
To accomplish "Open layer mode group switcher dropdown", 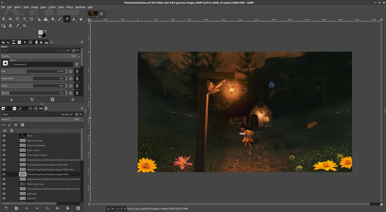I will click(x=79, y=115).
